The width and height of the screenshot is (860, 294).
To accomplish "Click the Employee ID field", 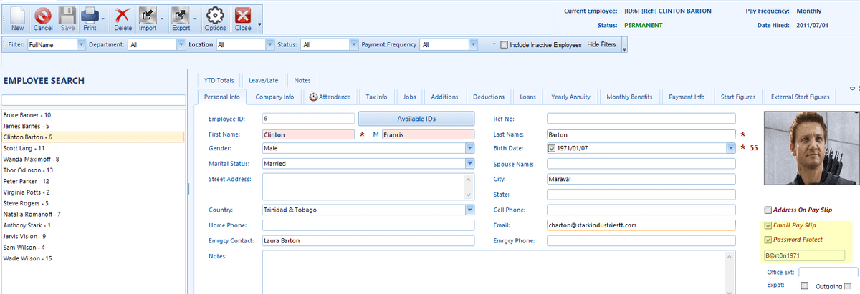I will 308,119.
